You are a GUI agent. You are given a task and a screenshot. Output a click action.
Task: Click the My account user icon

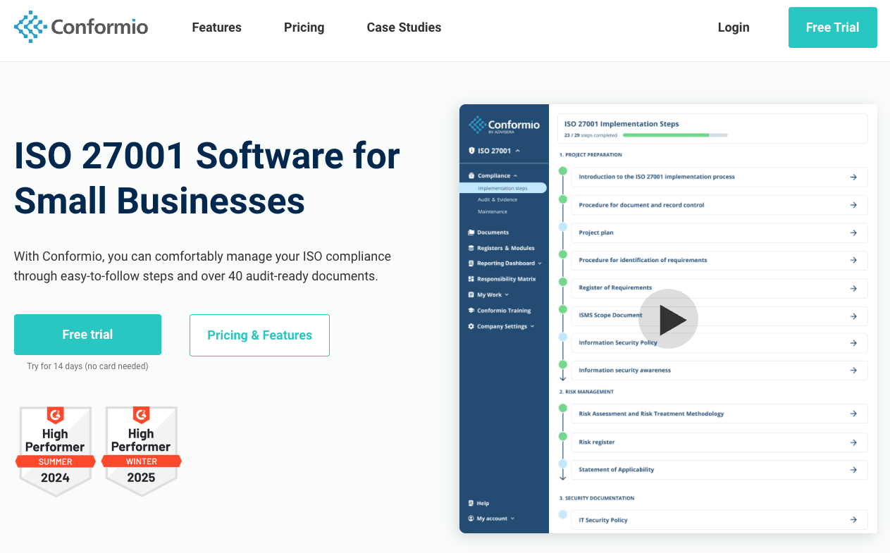pyautogui.click(x=471, y=518)
